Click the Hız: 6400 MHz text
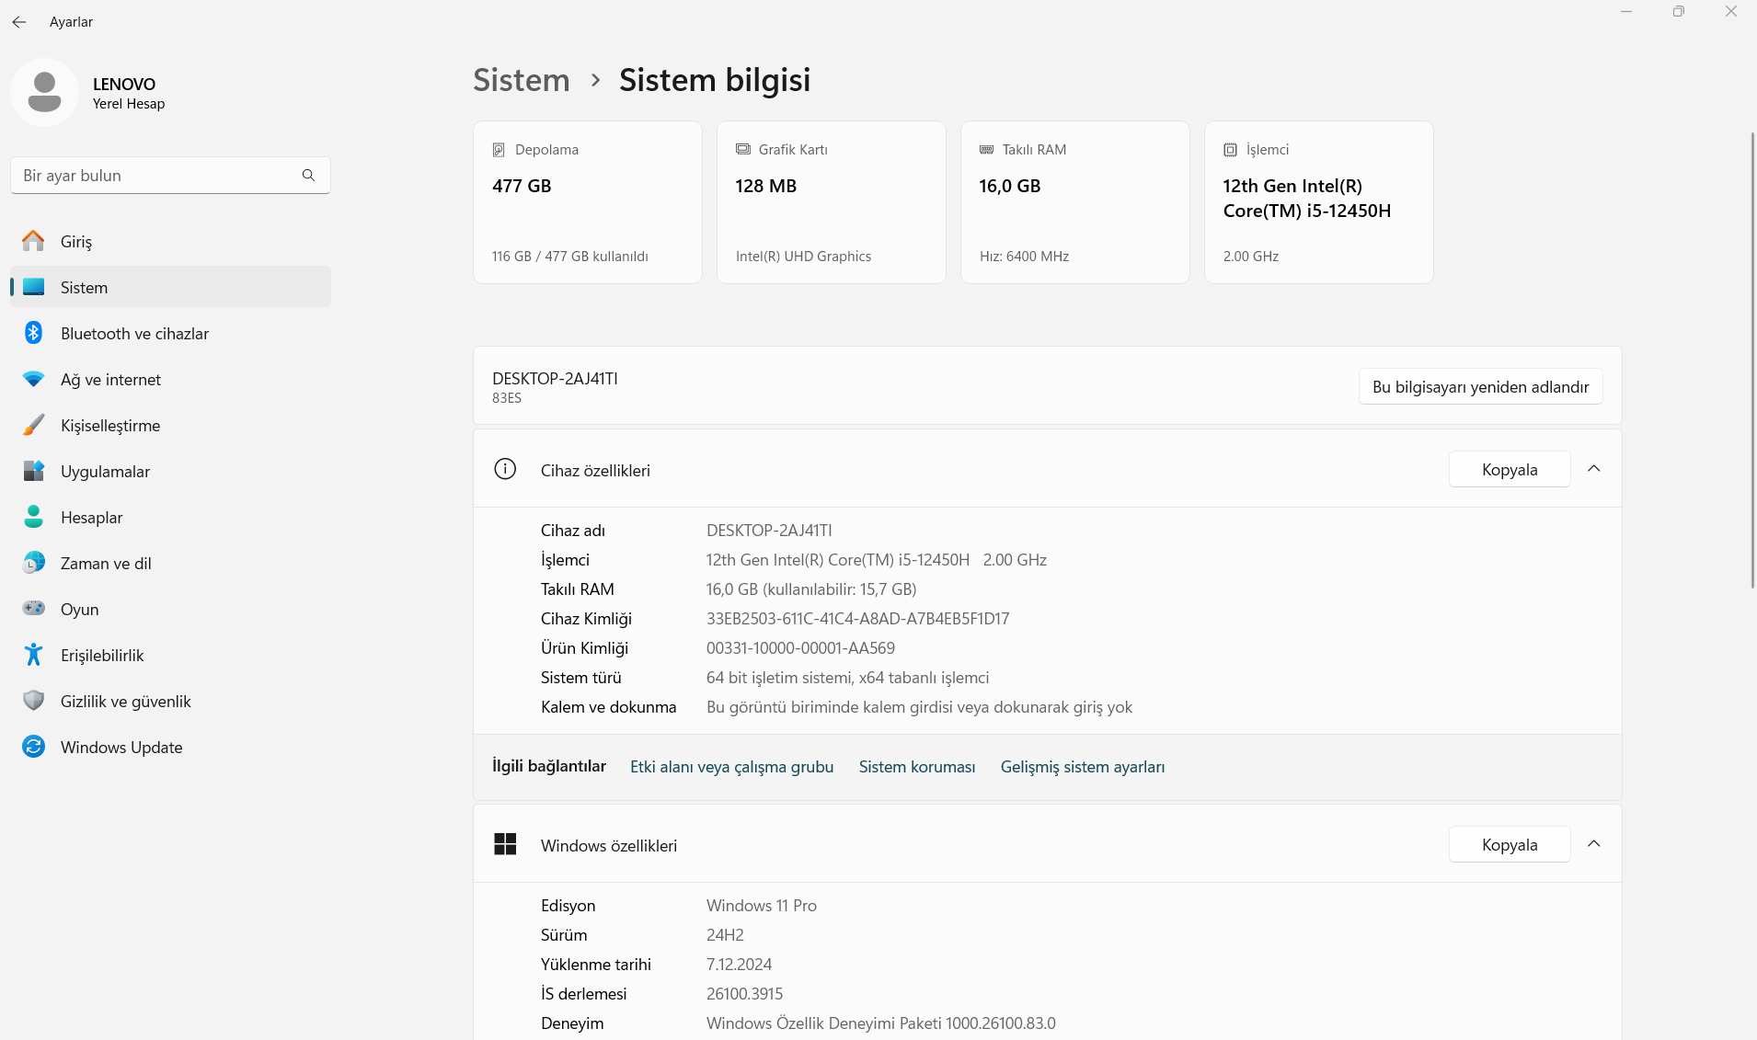This screenshot has height=1040, width=1757. (x=1024, y=257)
